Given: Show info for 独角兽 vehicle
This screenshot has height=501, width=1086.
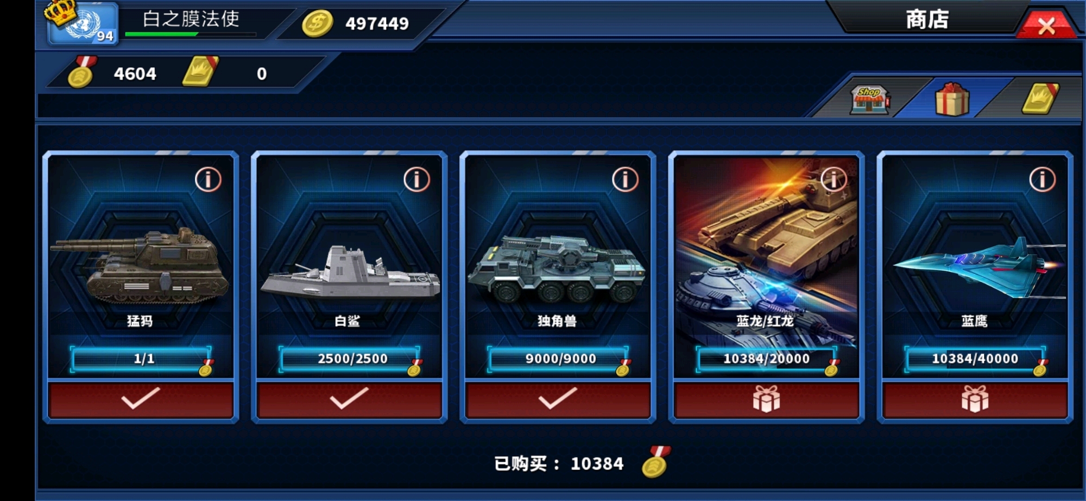Looking at the screenshot, I should 625,179.
